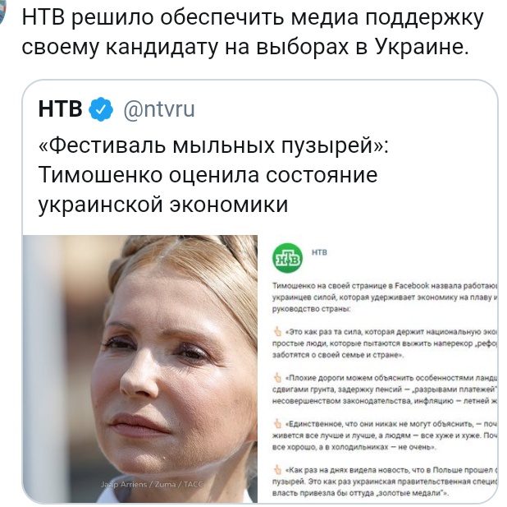Click the small НТВ label next to logo
The height and width of the screenshot is (507, 507).
(319, 252)
